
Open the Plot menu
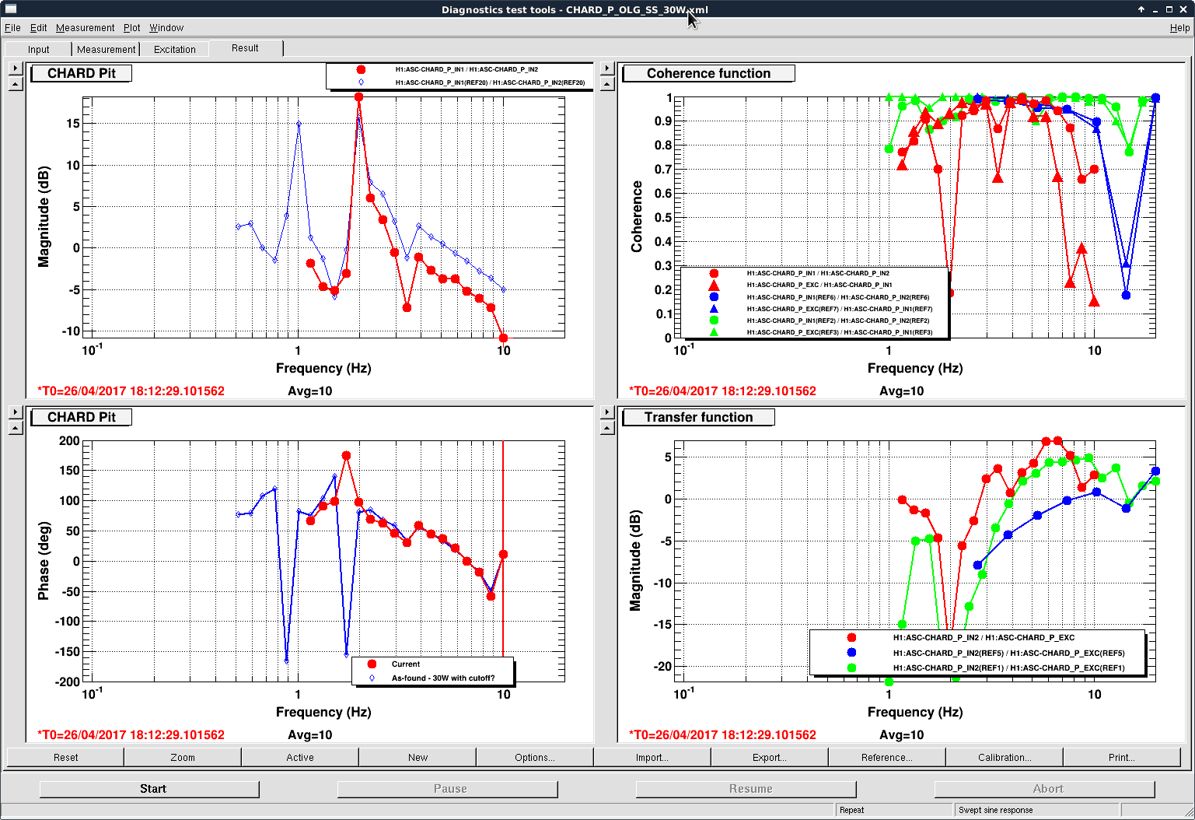(x=132, y=27)
